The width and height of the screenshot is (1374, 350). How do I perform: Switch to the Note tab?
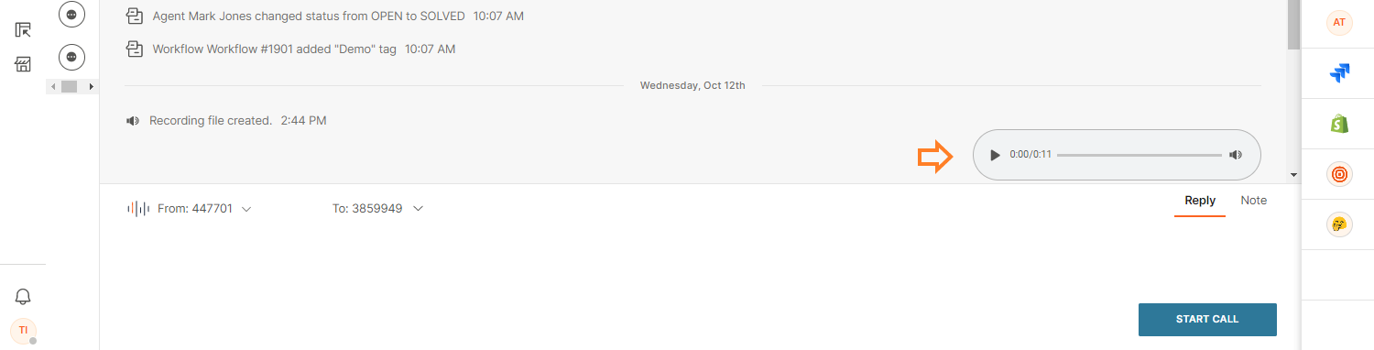click(1254, 201)
